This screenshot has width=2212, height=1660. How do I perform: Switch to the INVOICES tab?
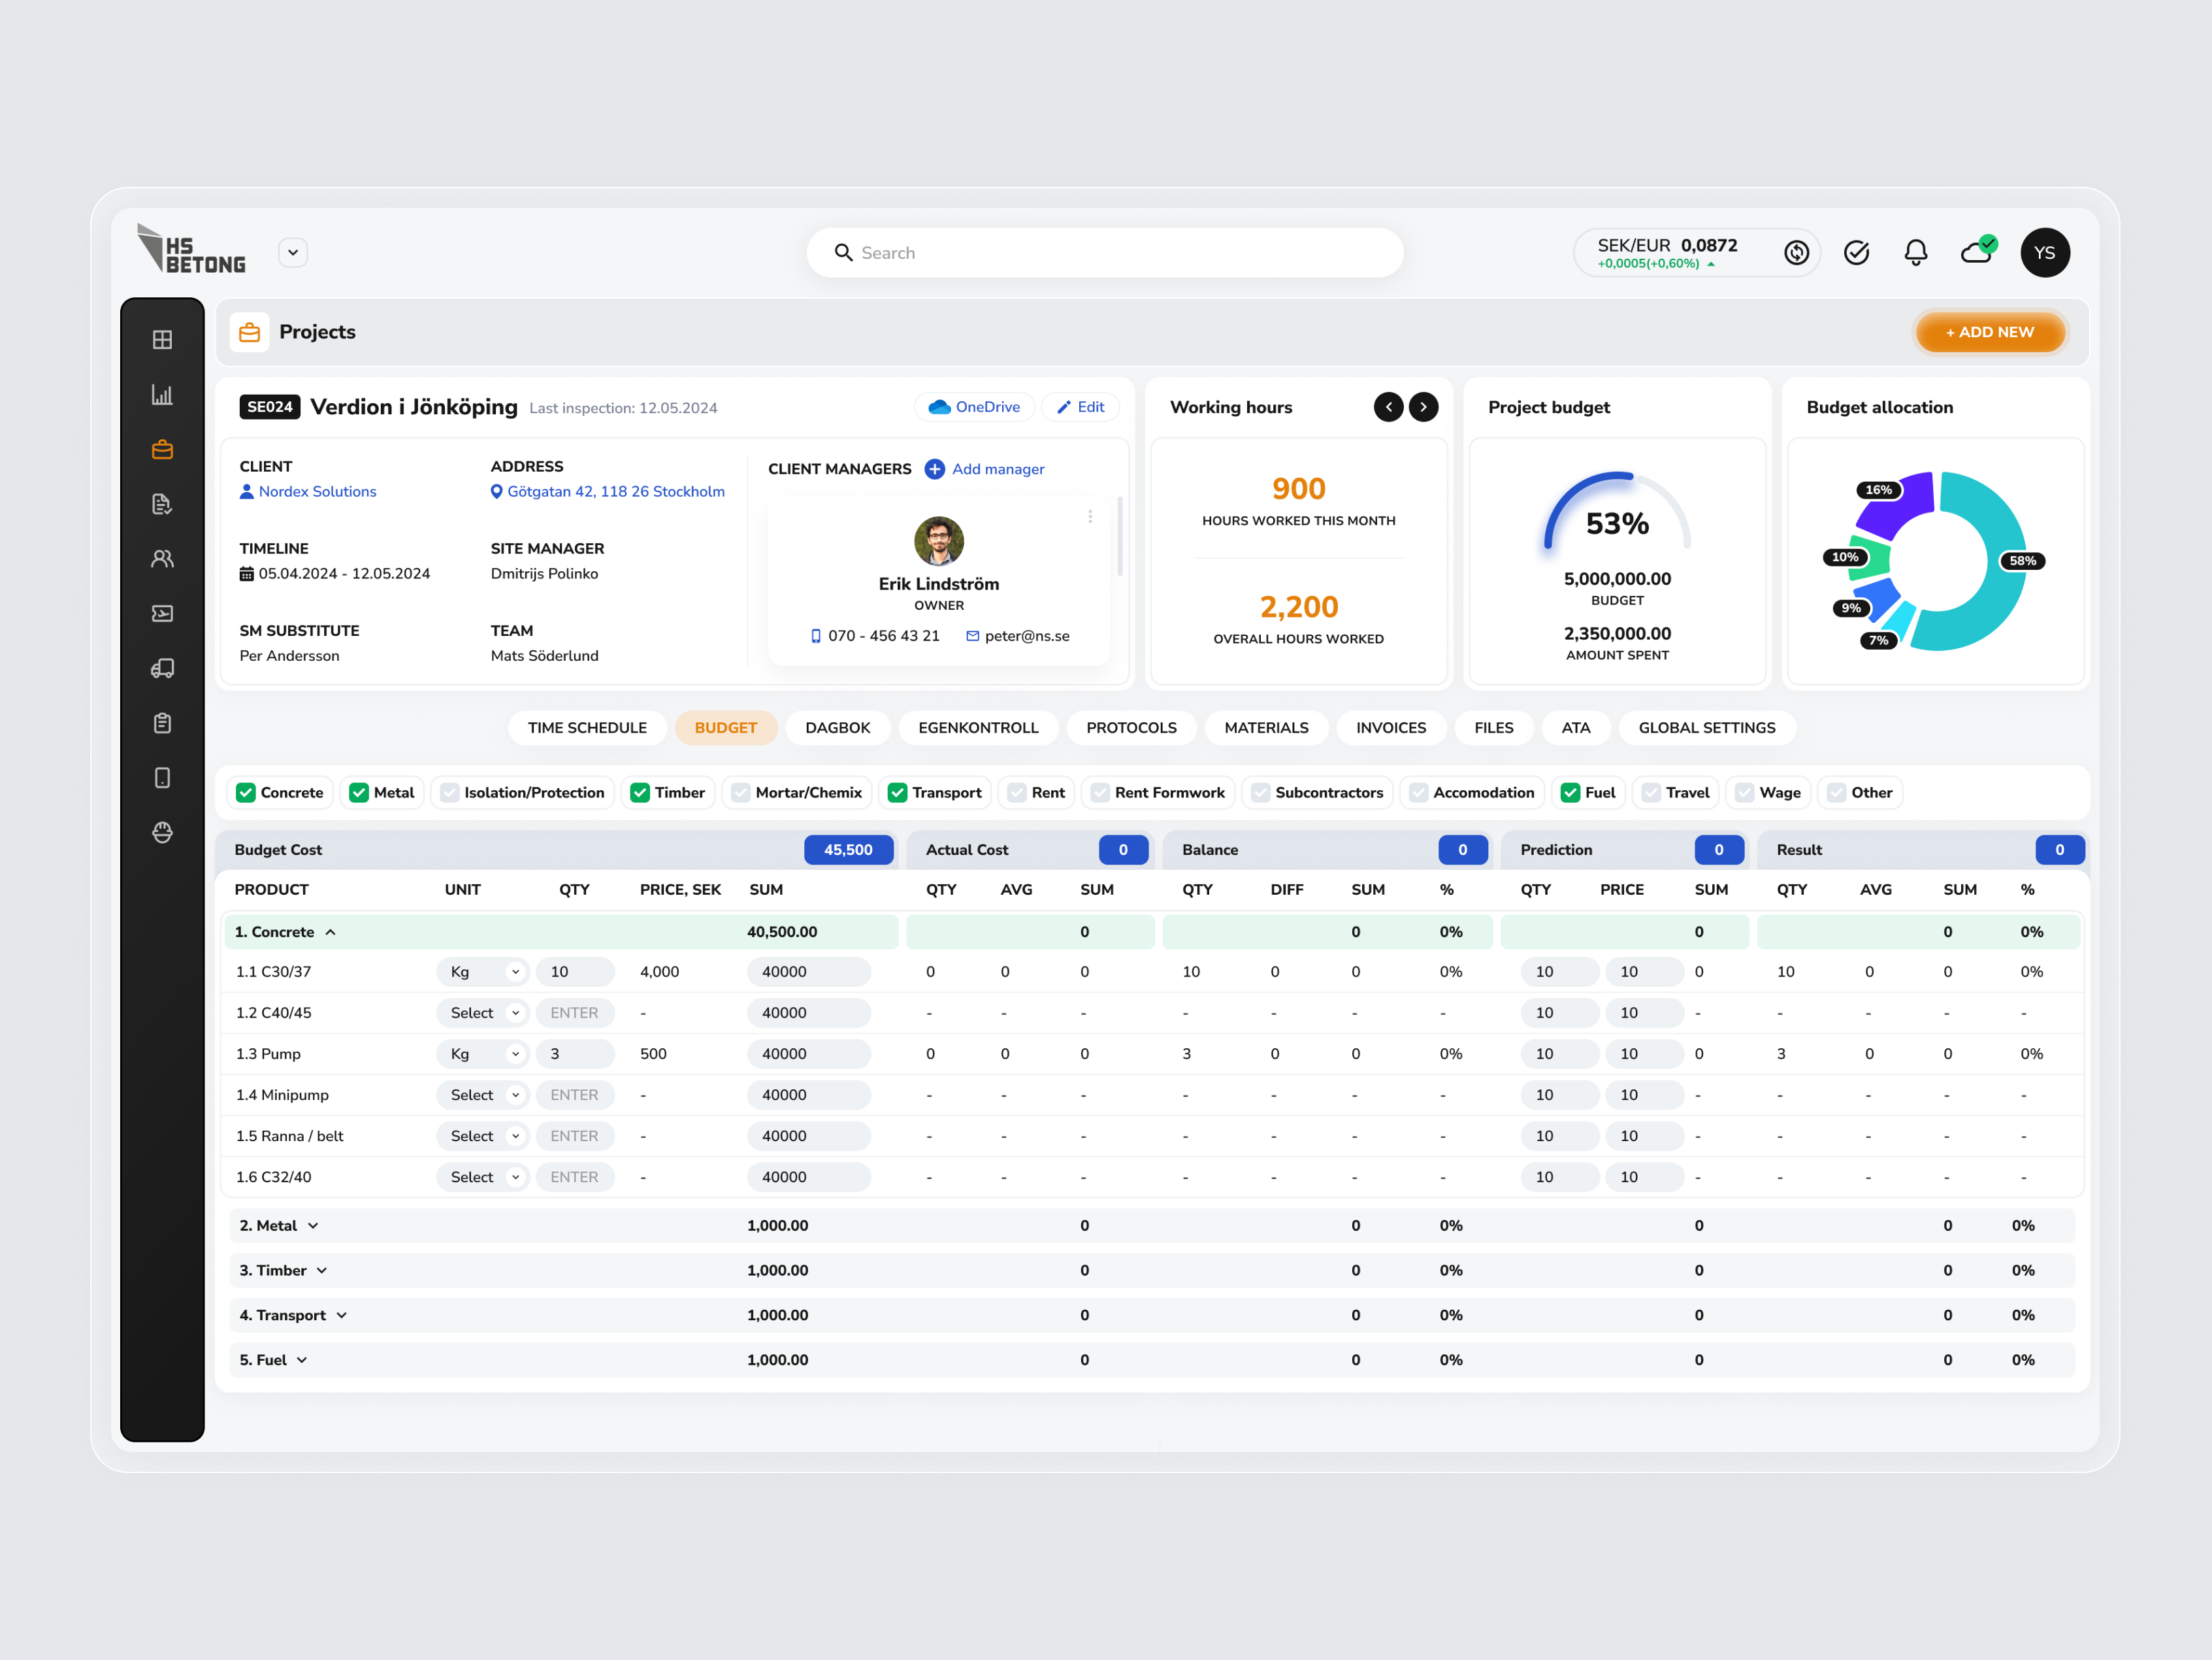(1390, 727)
